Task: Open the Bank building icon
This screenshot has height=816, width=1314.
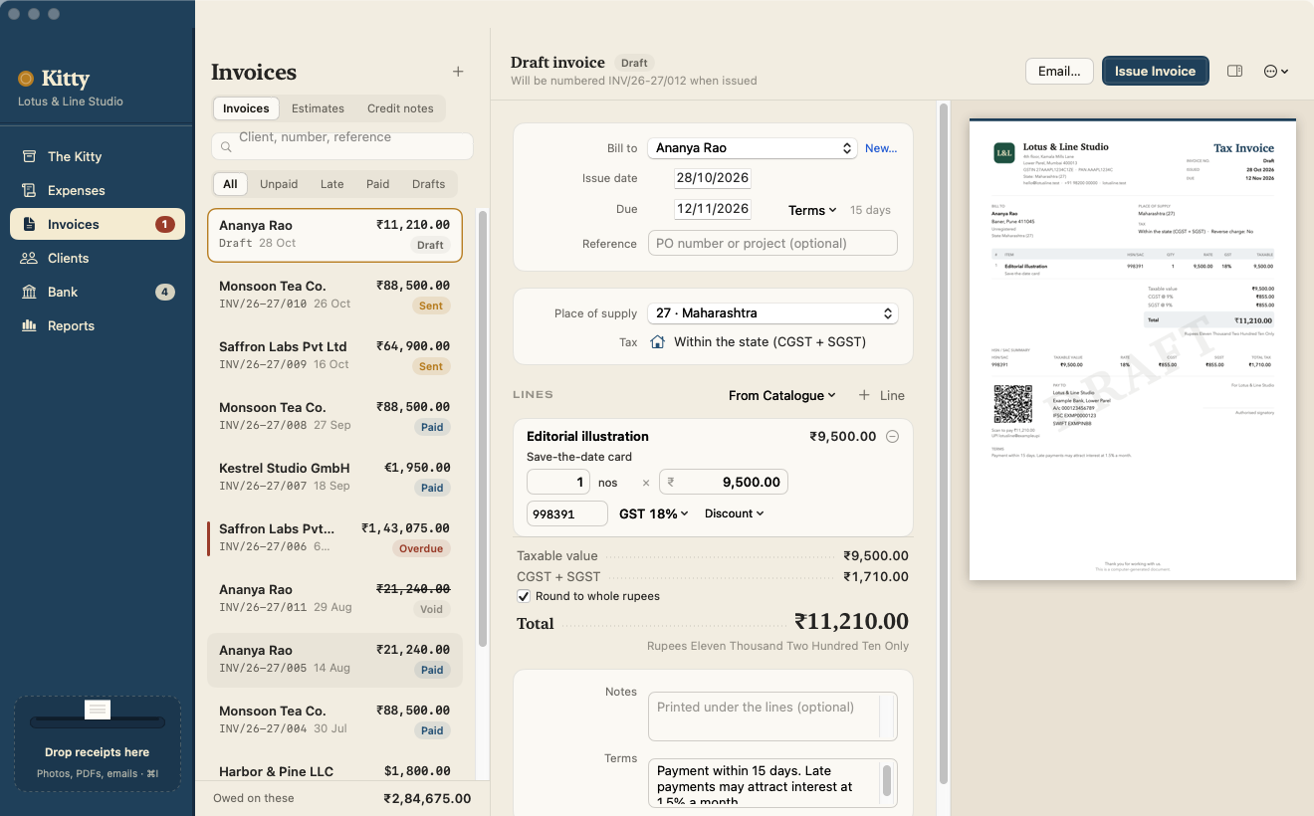Action: [29, 292]
